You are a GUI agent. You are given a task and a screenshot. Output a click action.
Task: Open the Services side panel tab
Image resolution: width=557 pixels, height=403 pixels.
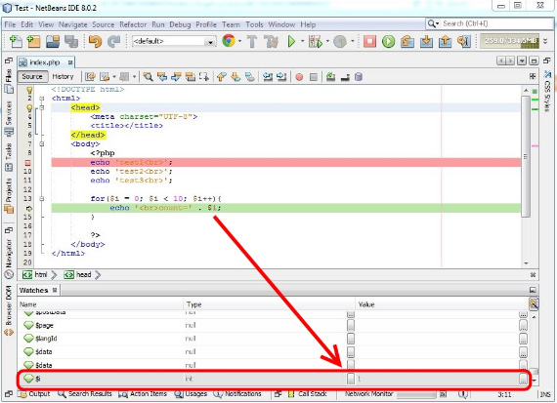click(9, 118)
